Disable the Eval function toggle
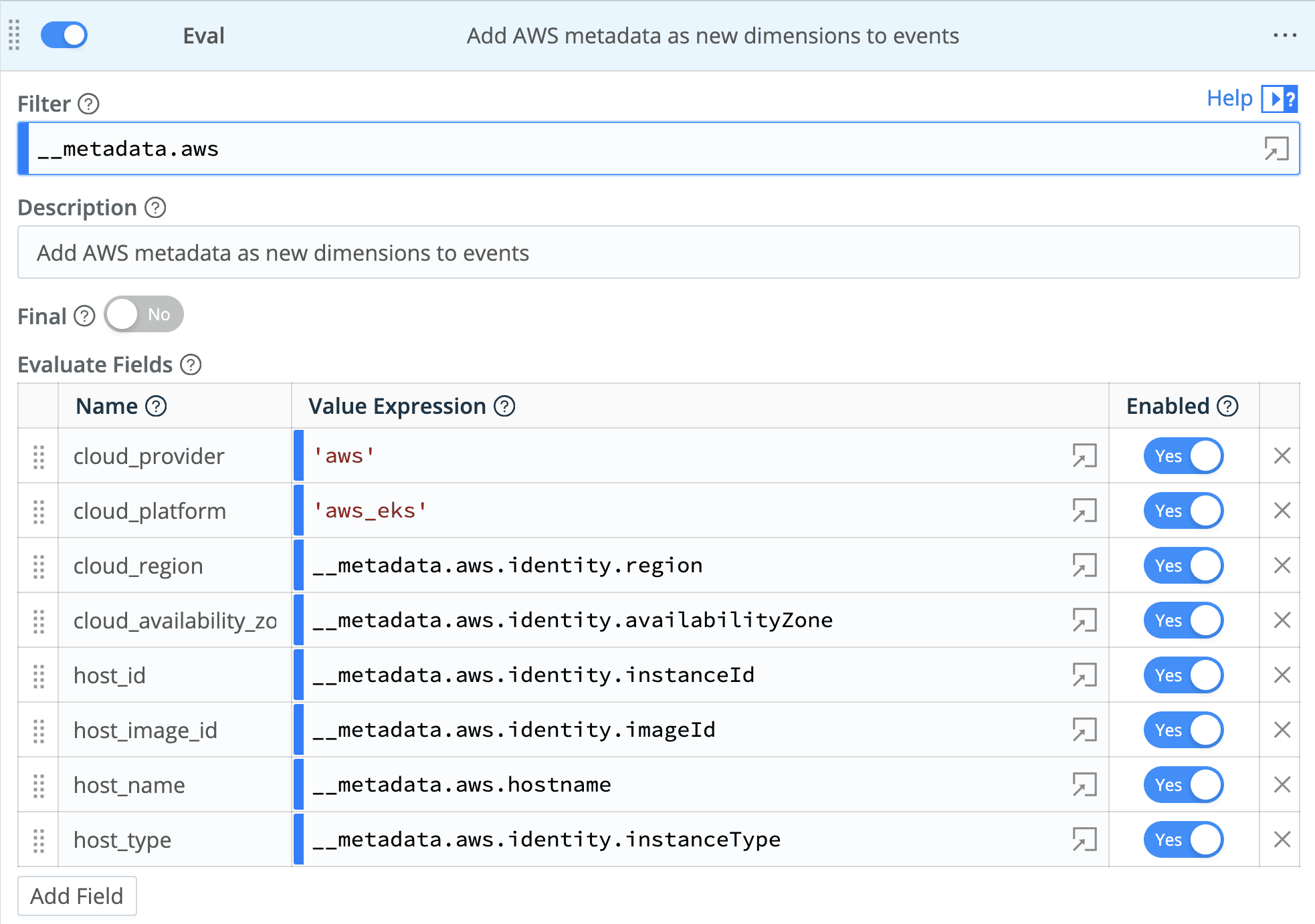This screenshot has width=1315, height=924. [64, 35]
